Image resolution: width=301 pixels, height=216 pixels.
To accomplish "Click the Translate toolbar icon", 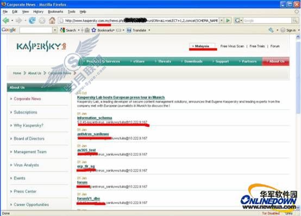I will [x=129, y=30].
